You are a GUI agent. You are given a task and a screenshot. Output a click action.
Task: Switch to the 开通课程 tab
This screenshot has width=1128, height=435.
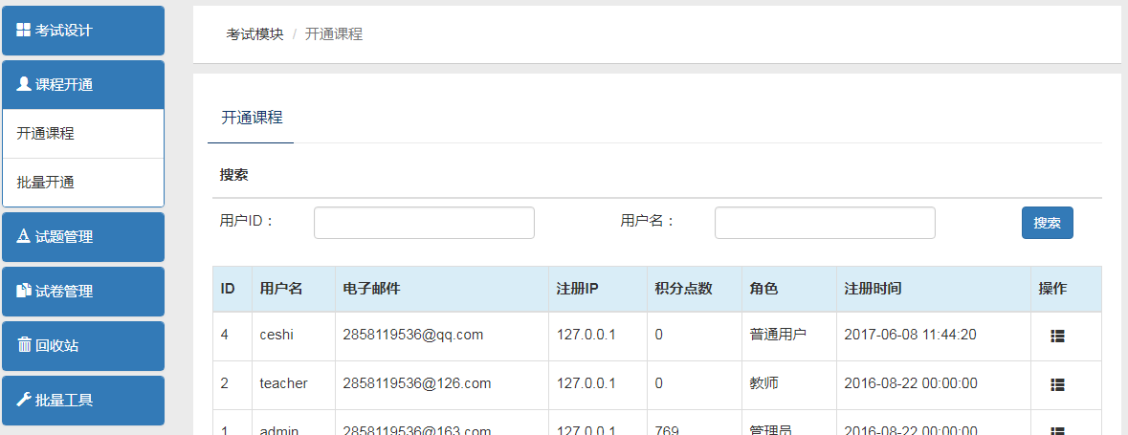pos(252,119)
